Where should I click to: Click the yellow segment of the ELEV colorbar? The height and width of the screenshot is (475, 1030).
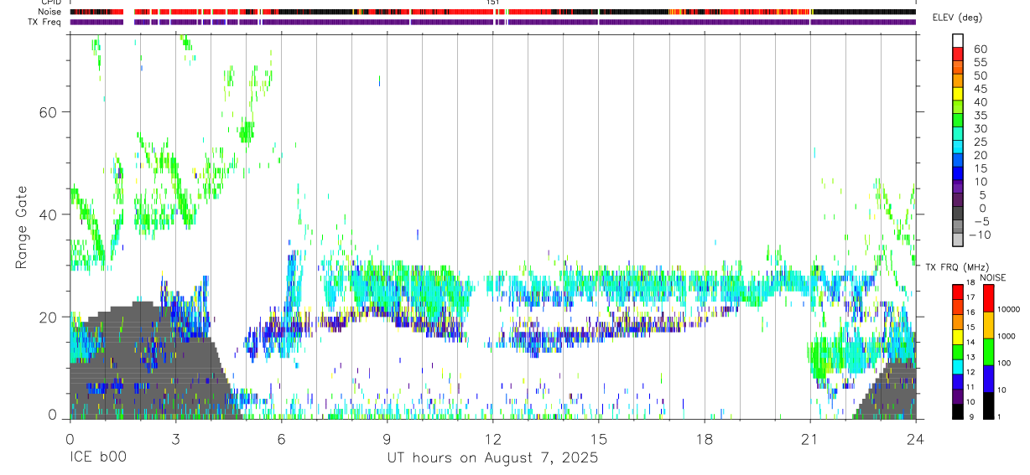[958, 92]
